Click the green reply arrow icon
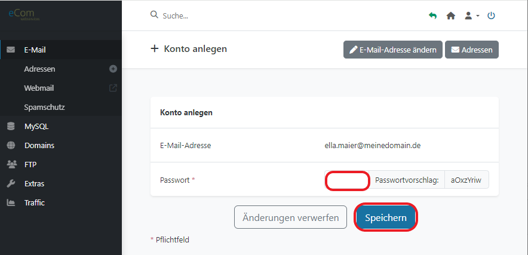528x255 pixels. (x=433, y=16)
